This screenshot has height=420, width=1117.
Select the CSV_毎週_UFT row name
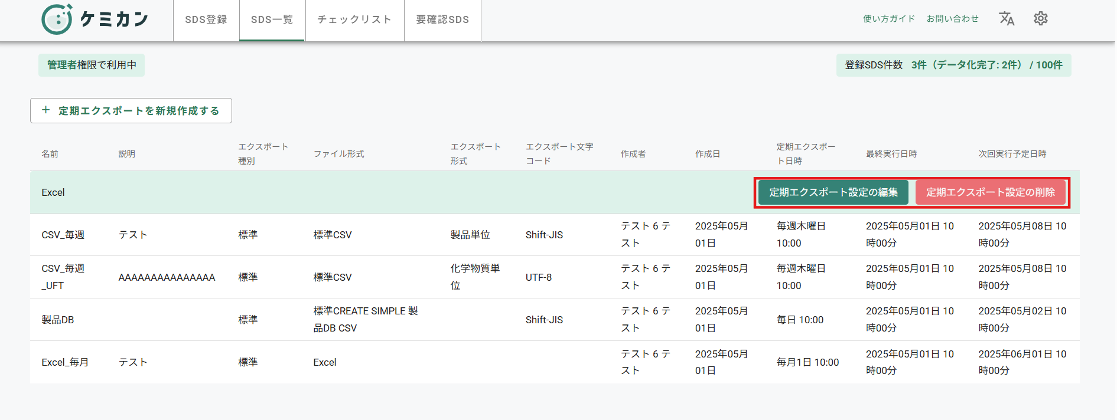point(63,277)
